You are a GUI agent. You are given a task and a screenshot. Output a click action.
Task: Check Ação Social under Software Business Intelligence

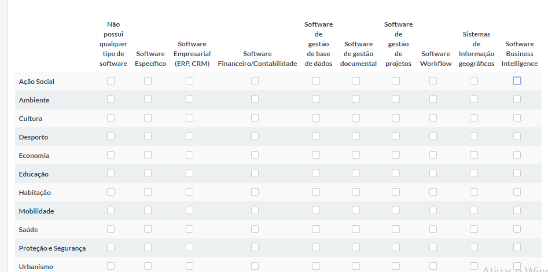pos(517,81)
